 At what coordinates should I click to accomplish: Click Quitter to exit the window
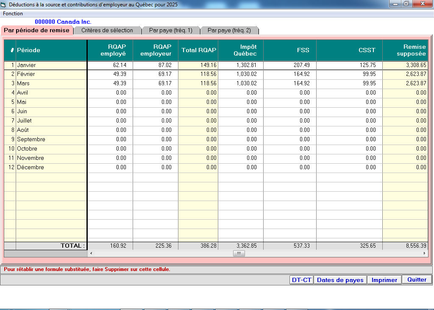(x=417, y=279)
